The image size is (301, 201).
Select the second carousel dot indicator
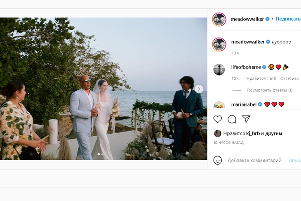coord(103,154)
